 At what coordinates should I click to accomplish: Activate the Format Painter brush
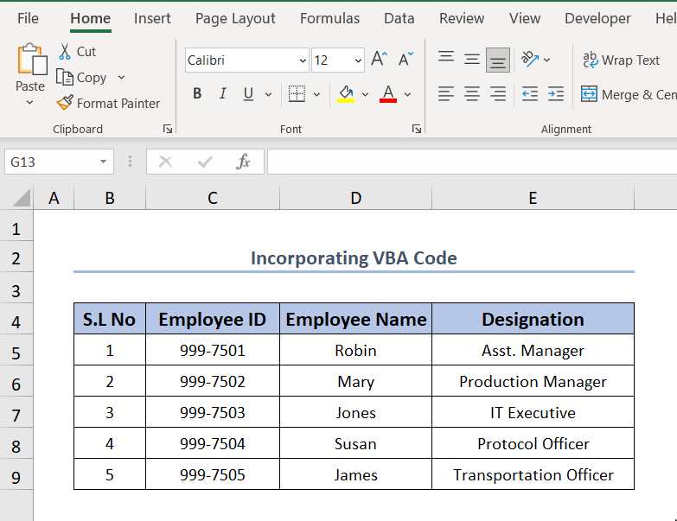pos(65,103)
